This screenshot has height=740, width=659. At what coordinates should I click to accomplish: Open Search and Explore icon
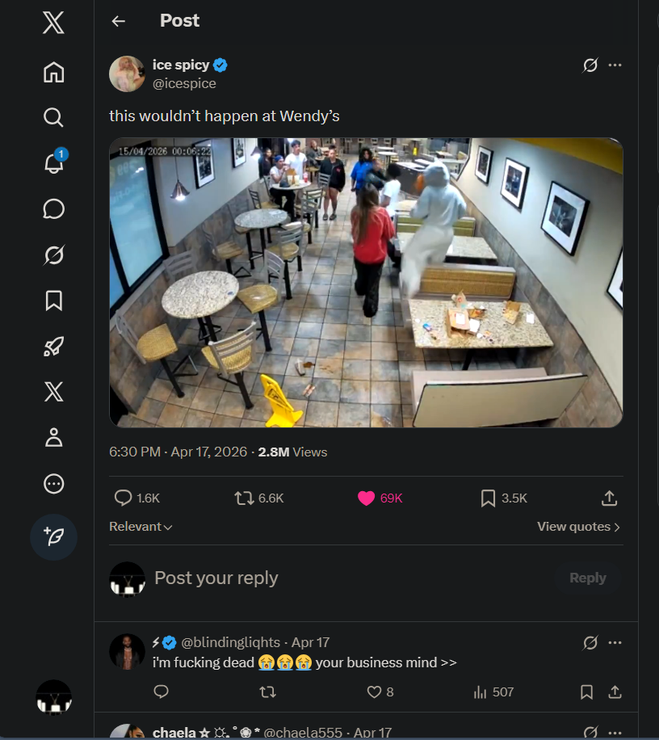coord(53,118)
